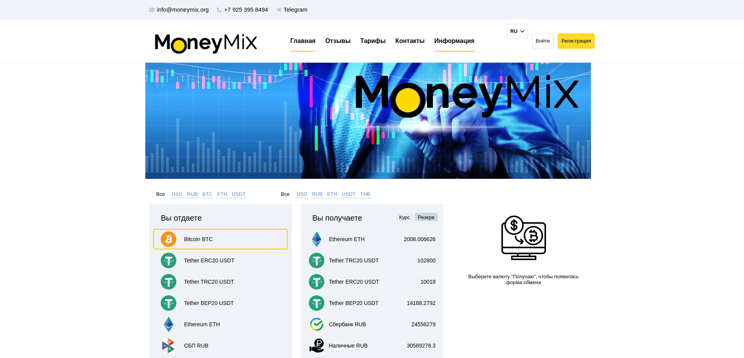
Task: Switch reserve display to Курс
Action: [404, 217]
